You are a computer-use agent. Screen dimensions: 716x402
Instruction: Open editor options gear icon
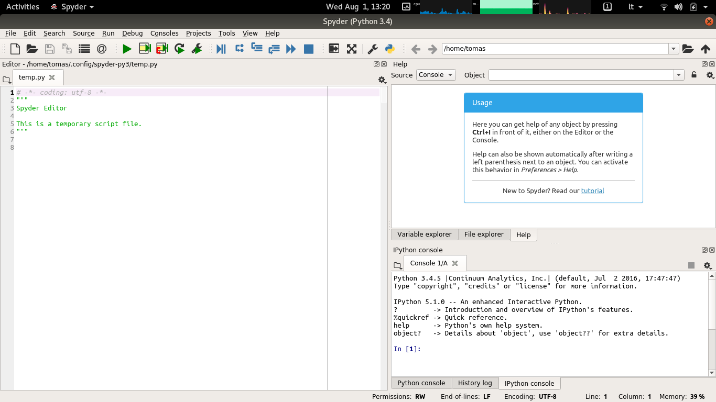point(382,80)
